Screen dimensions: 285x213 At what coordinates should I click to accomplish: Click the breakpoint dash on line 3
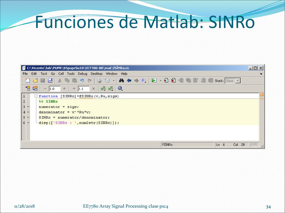pyautogui.click(x=28, y=107)
